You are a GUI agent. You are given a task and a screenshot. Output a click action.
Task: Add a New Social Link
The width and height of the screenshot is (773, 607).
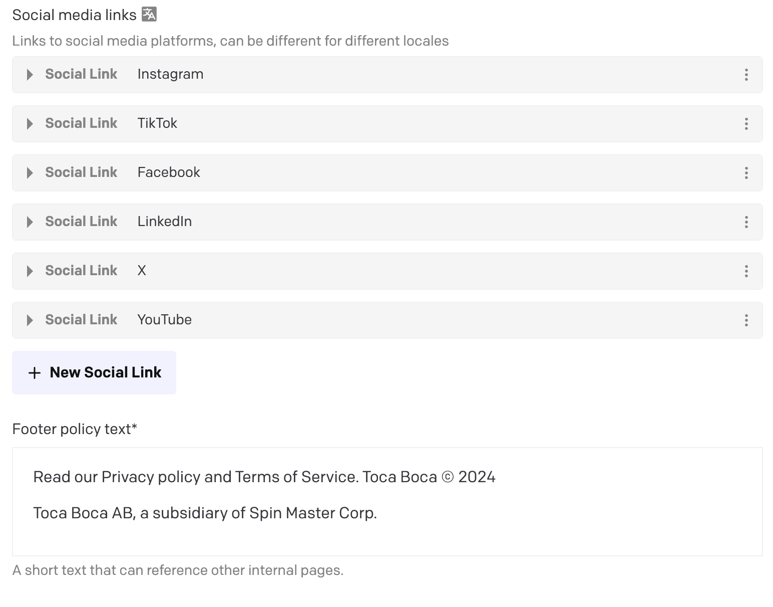point(94,372)
